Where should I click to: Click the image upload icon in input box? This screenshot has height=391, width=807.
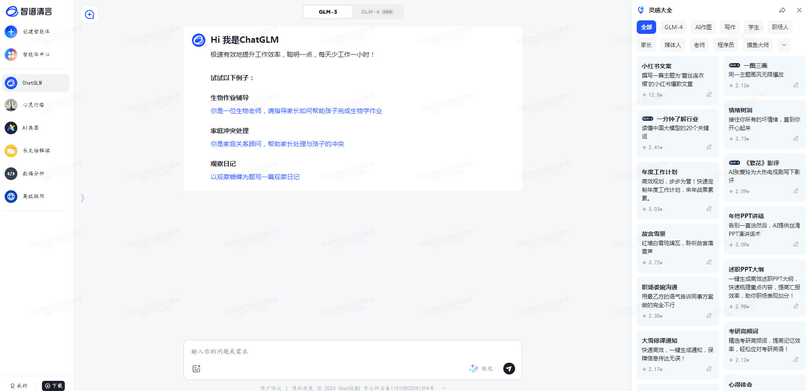pos(196,369)
